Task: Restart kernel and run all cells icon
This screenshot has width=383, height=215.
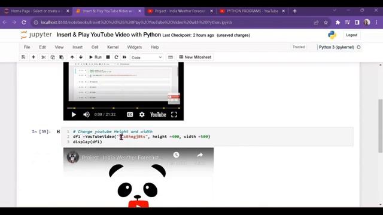Action: [x=124, y=57]
